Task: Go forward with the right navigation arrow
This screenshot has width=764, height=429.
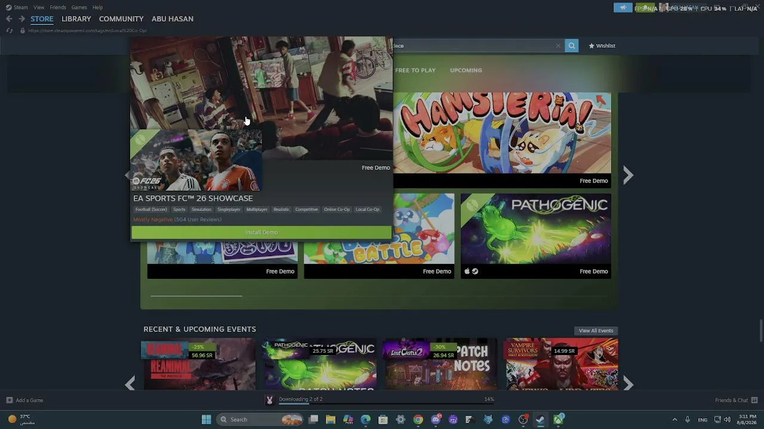Action: 21,19
